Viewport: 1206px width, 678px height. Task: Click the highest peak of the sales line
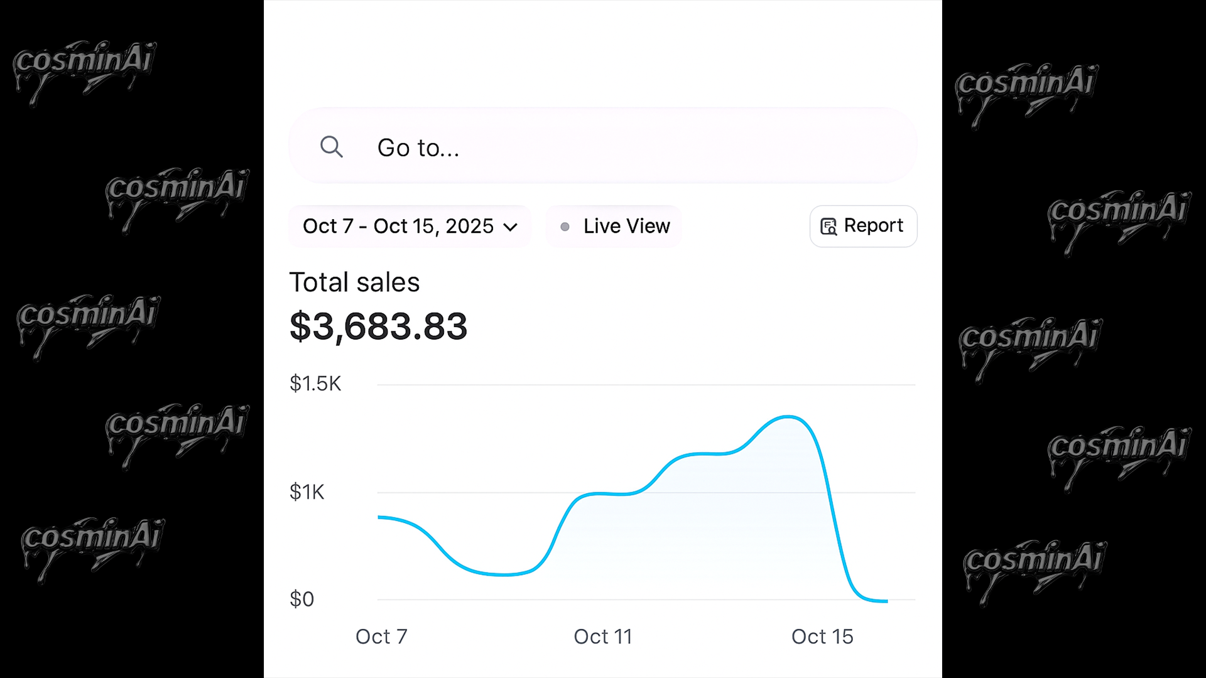[788, 416]
